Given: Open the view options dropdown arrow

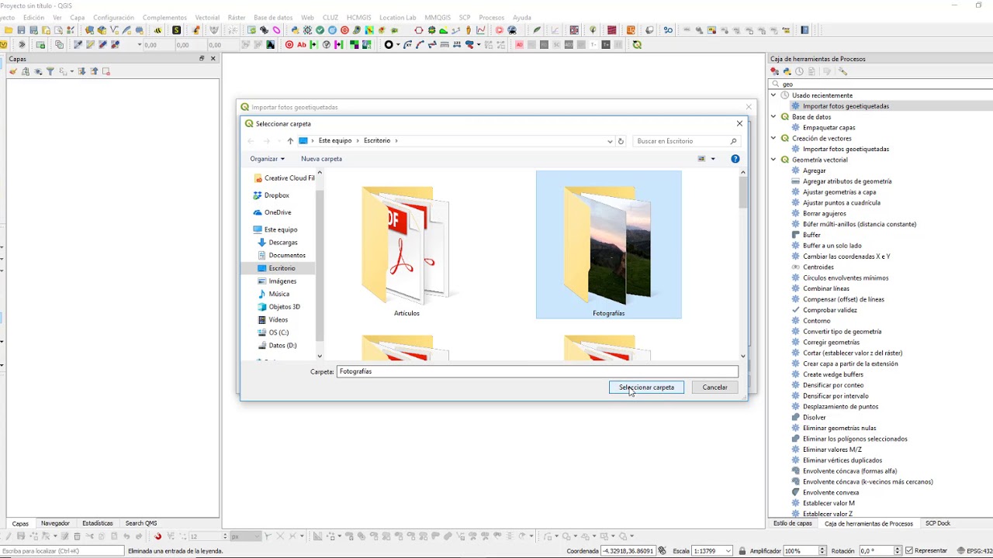Looking at the screenshot, I should pos(713,159).
